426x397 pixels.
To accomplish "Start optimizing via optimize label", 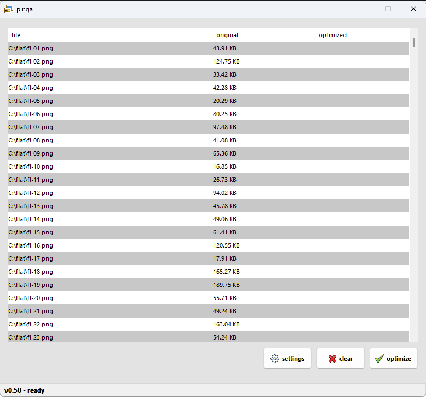I will click(x=399, y=359).
